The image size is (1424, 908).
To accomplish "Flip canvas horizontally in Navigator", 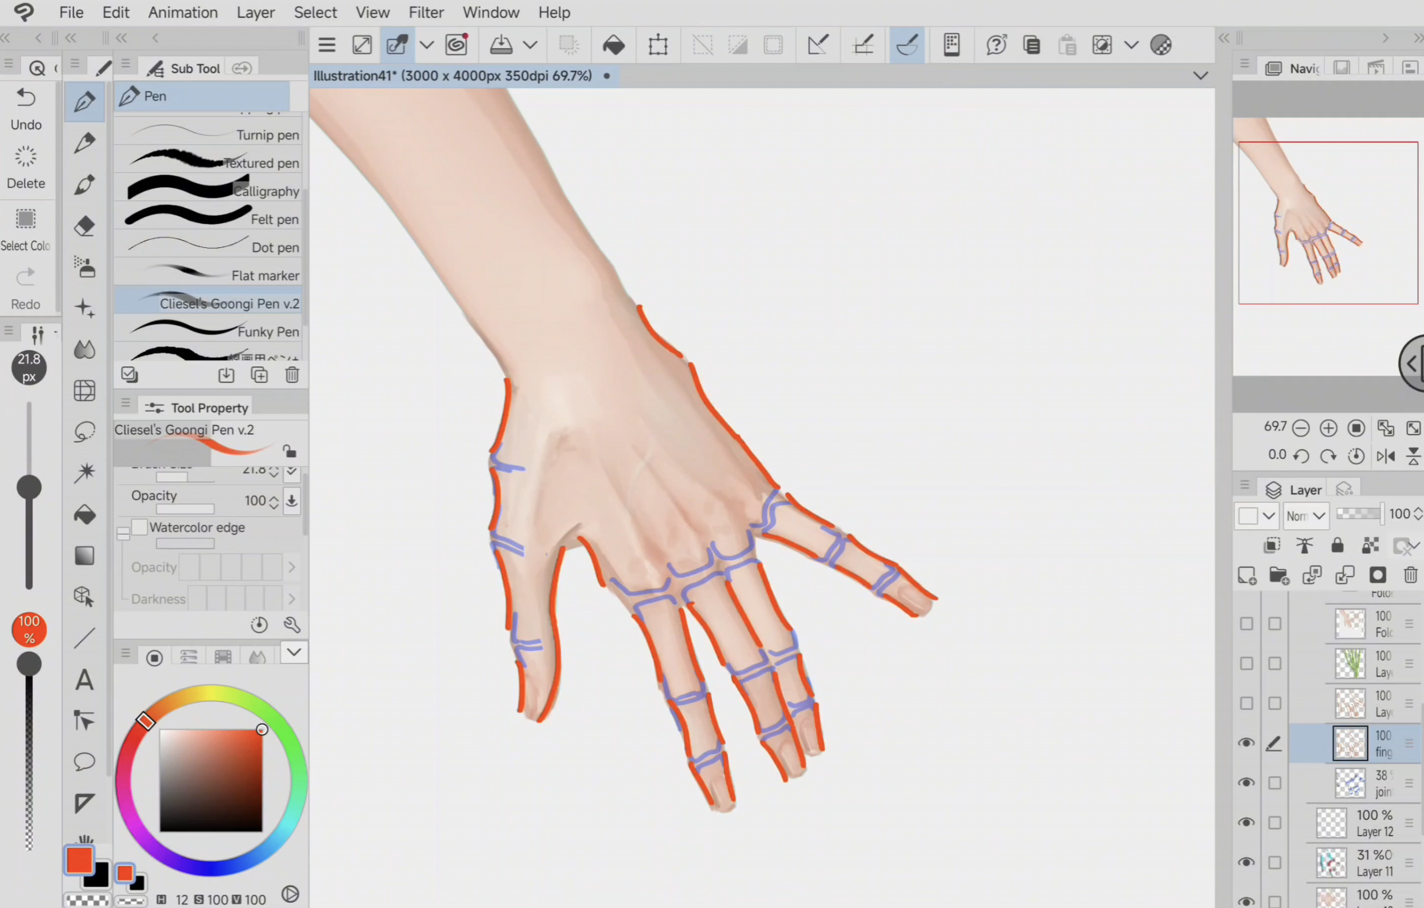I will point(1385,456).
